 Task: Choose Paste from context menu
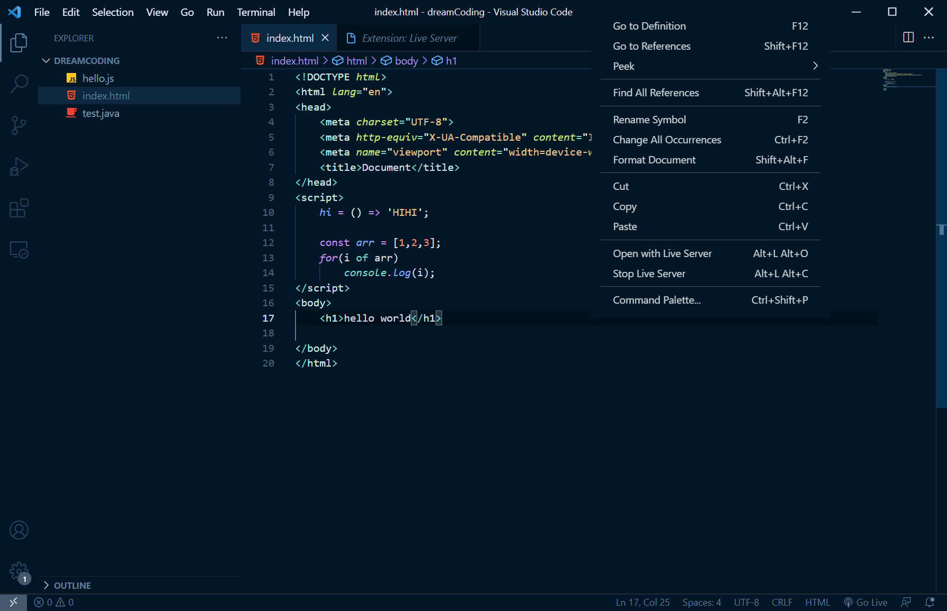pyautogui.click(x=710, y=226)
